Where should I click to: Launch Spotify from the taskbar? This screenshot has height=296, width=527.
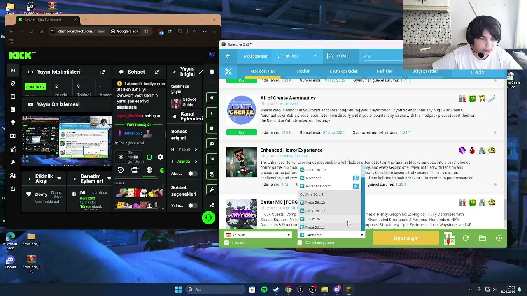(264, 289)
